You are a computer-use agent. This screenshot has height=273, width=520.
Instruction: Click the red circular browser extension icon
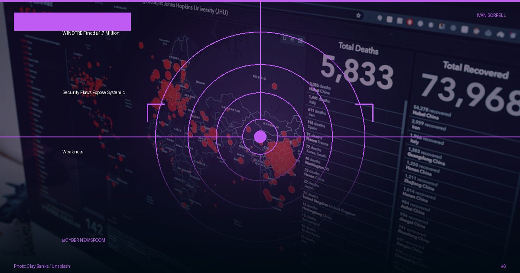click(x=410, y=21)
